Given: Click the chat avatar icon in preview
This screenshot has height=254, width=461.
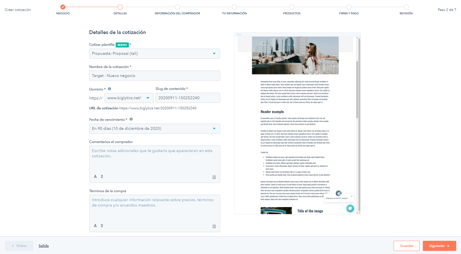Looking at the screenshot, I should click(339, 193).
